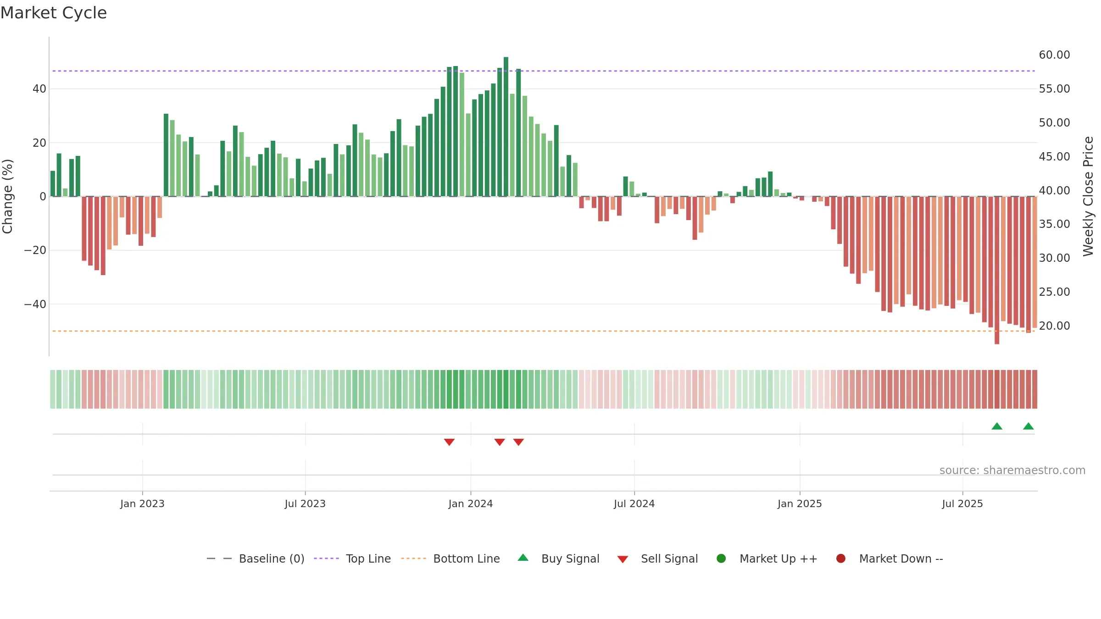Click the Market Cycle chart title

click(54, 13)
